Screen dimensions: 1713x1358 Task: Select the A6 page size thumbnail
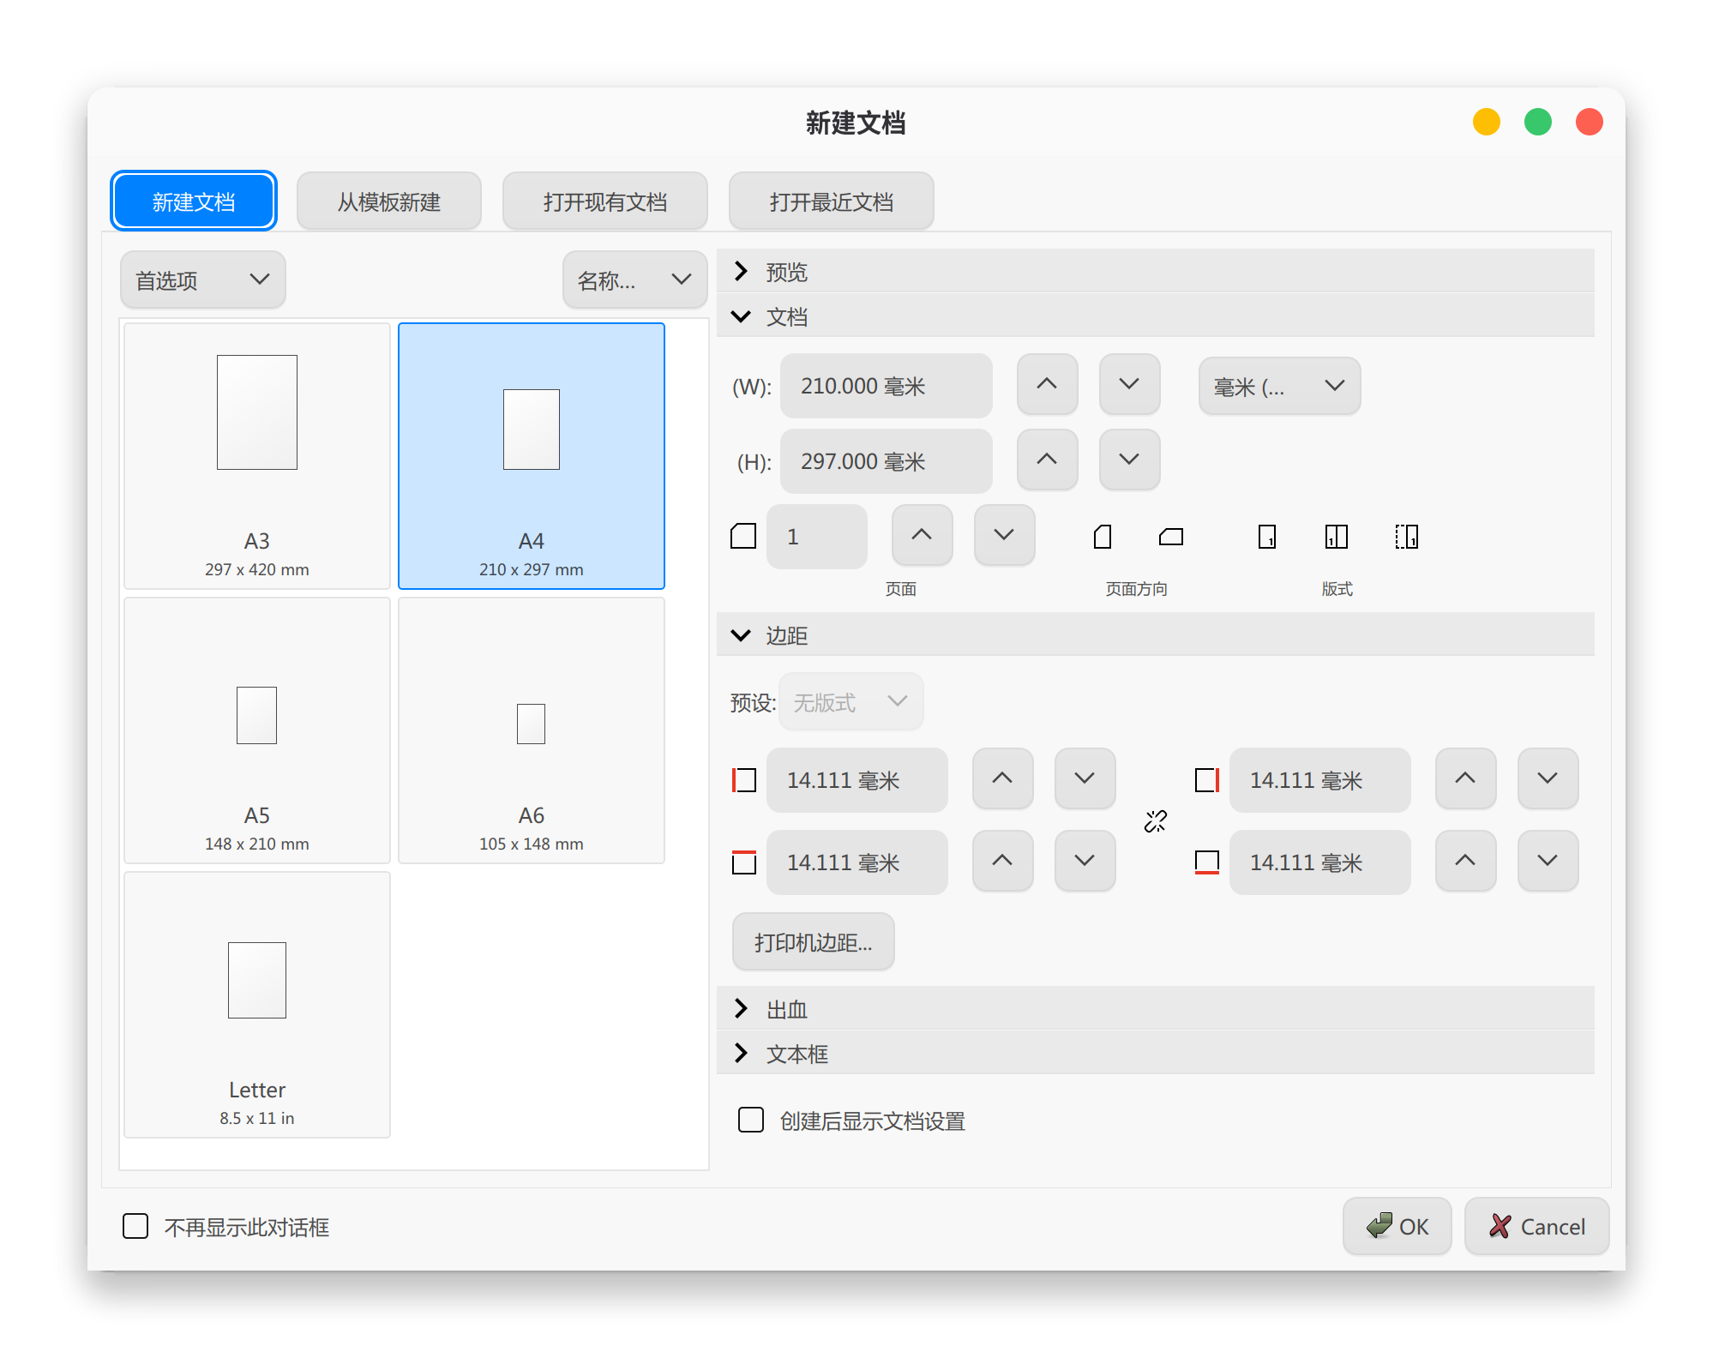click(x=532, y=730)
